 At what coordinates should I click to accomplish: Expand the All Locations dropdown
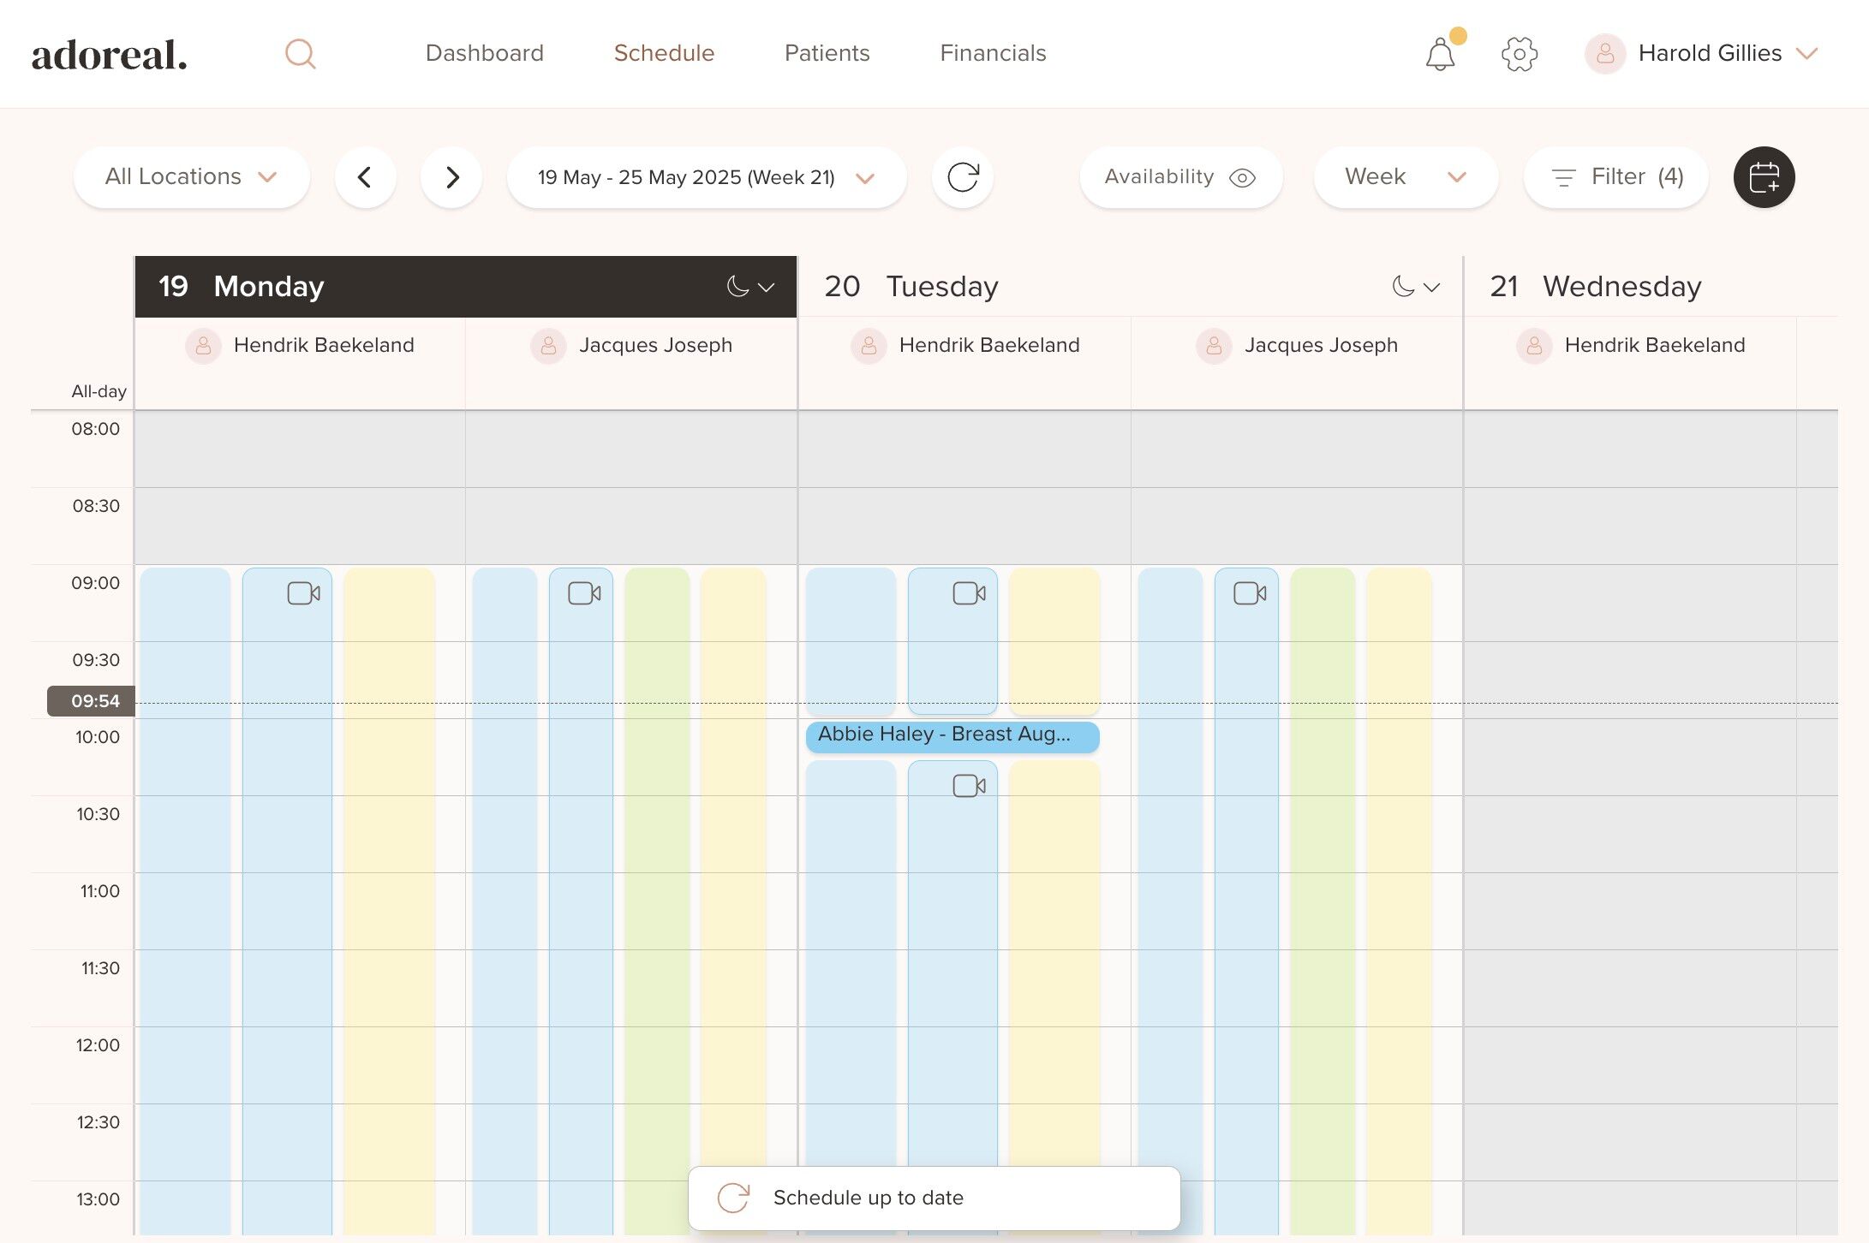(191, 177)
